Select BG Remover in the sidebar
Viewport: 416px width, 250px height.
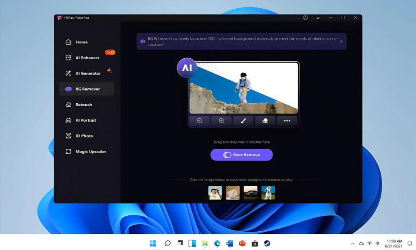coord(87,89)
